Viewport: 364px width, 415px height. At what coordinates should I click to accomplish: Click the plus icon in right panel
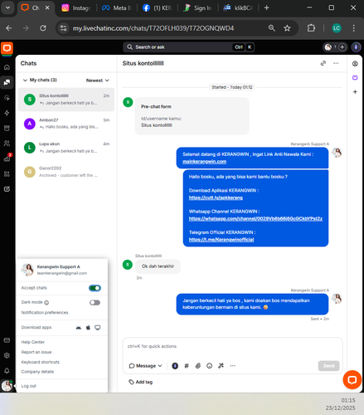pyautogui.click(x=355, y=91)
